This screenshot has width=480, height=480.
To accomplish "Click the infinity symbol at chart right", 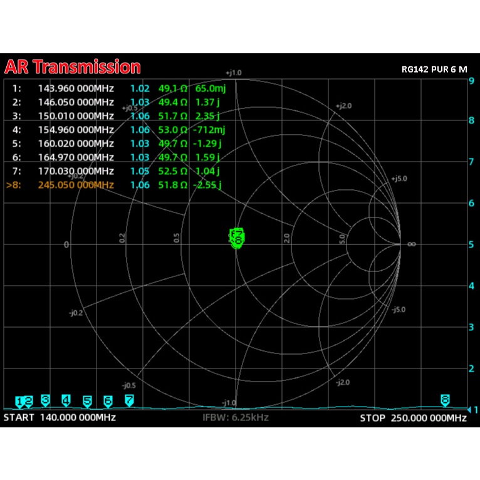I will 412,244.
